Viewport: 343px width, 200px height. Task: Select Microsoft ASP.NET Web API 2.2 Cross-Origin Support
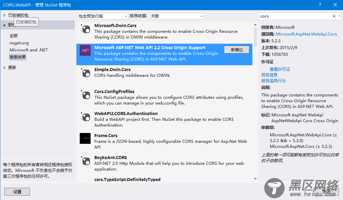pyautogui.click(x=150, y=47)
